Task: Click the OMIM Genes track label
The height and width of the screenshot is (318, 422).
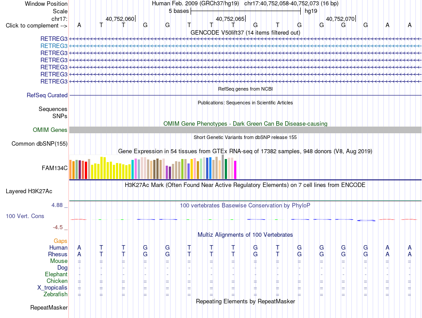Action: tap(50, 130)
